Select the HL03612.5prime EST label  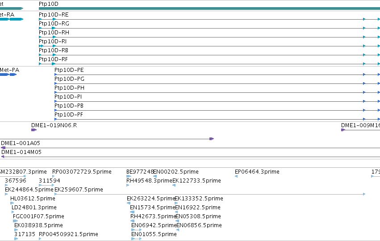(33, 199)
